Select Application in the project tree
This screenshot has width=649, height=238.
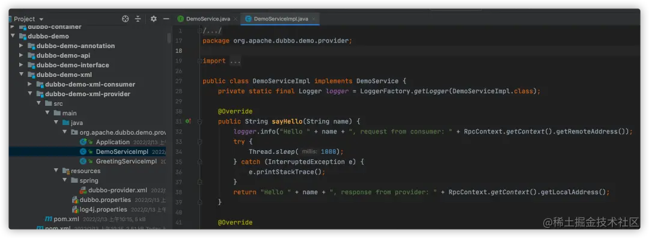112,142
